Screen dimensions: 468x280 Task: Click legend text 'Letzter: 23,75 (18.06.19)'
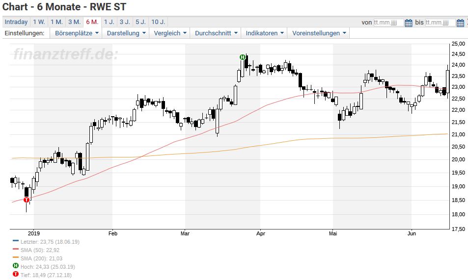click(x=50, y=242)
